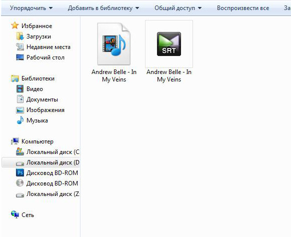Click the Недавние места icon
This screenshot has height=237, width=291.
coord(20,47)
